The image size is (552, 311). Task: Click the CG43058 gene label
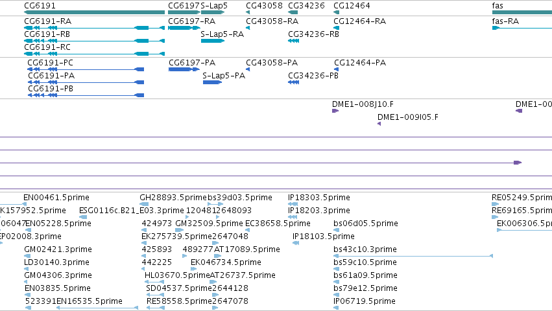click(264, 6)
